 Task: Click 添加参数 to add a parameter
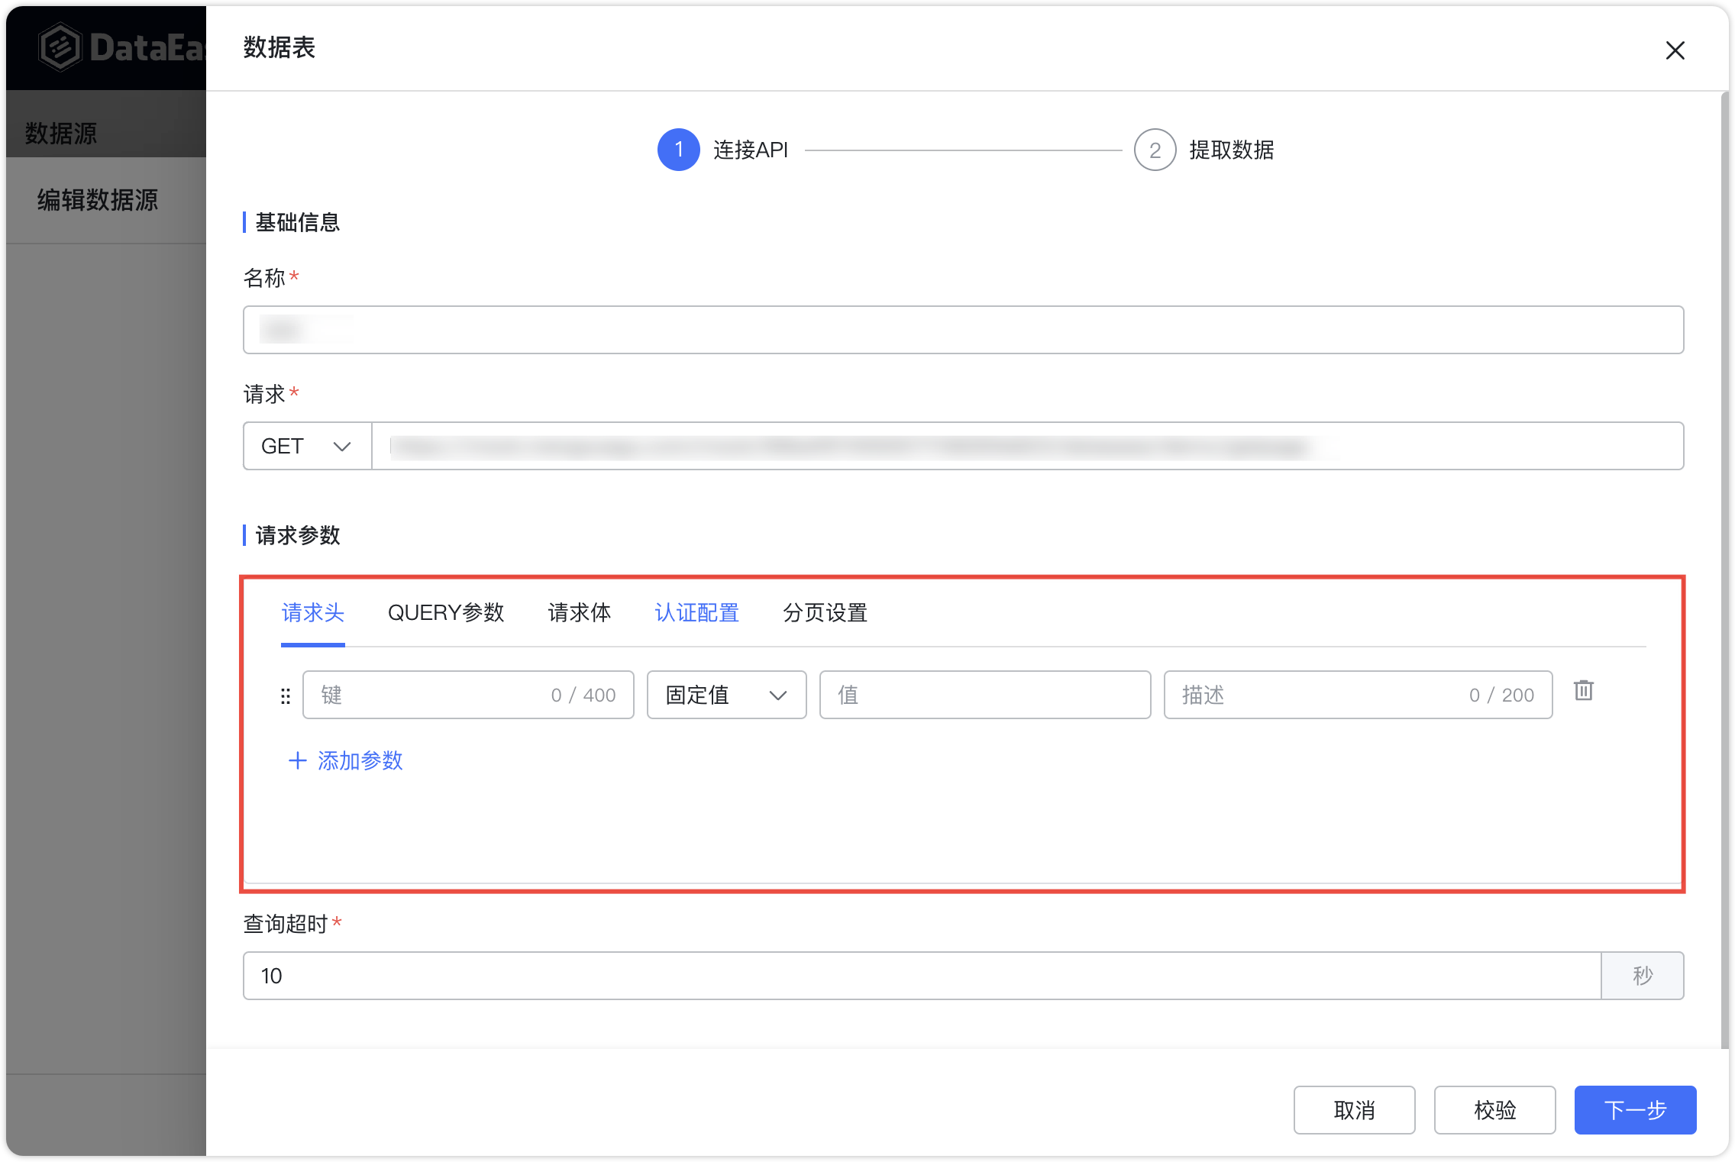tap(359, 760)
